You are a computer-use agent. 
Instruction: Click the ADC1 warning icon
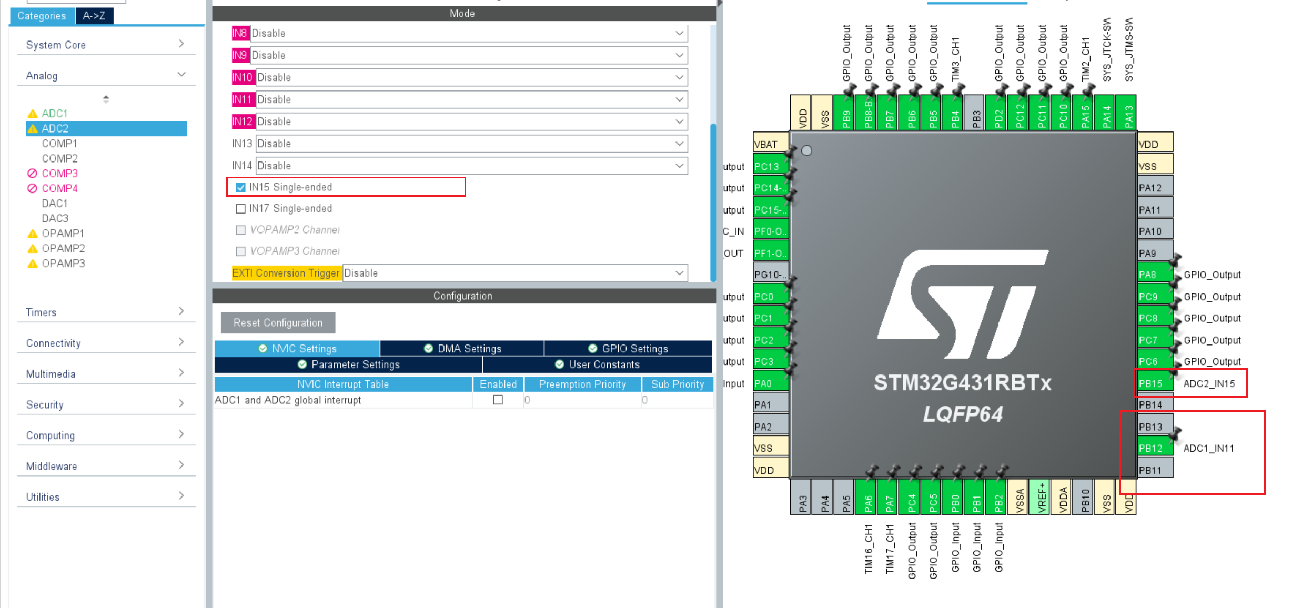[33, 114]
